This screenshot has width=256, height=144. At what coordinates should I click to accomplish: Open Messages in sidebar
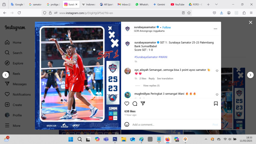(16, 84)
